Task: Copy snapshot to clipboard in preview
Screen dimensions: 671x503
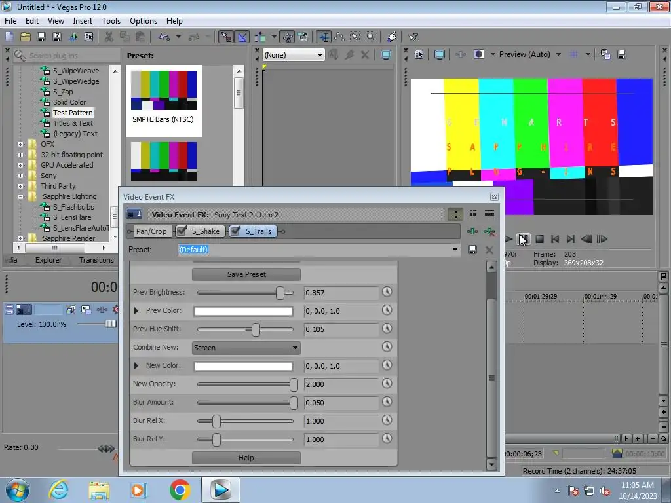Action: click(605, 54)
